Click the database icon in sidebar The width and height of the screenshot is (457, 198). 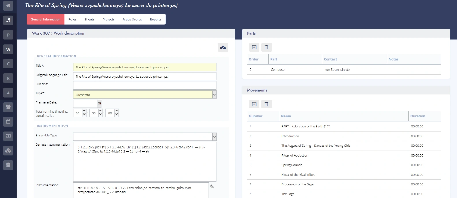8,165
